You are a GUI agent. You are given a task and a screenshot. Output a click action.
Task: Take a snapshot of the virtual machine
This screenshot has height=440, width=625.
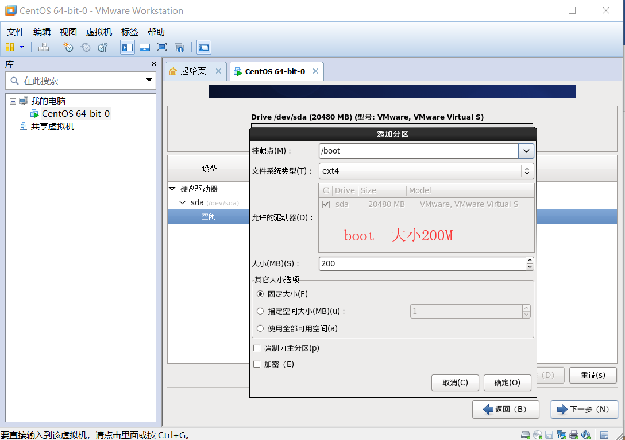[x=68, y=48]
